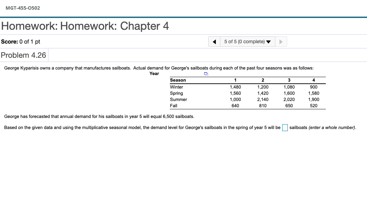The image size is (367, 202).
Task: Click the MGT-455-O502 course heading
Action: tap(23, 7)
